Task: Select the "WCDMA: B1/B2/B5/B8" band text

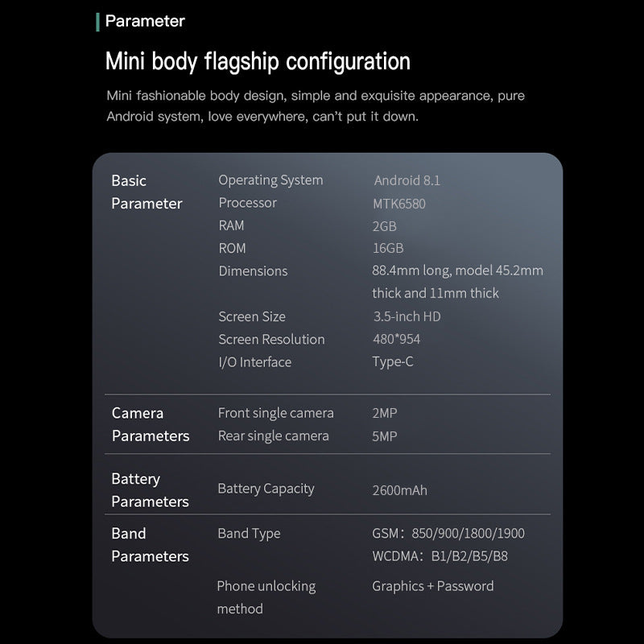Action: (440, 556)
